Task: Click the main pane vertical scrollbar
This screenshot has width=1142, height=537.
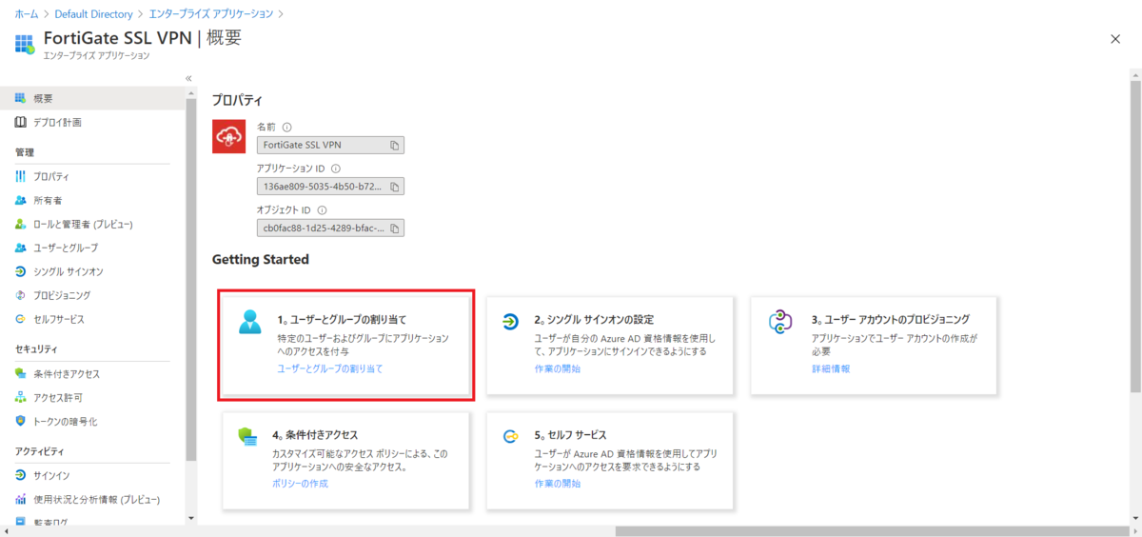Action: [1134, 238]
